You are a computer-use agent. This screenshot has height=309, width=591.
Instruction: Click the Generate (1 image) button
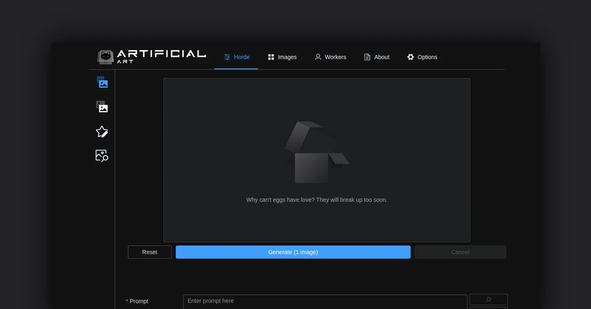(293, 252)
